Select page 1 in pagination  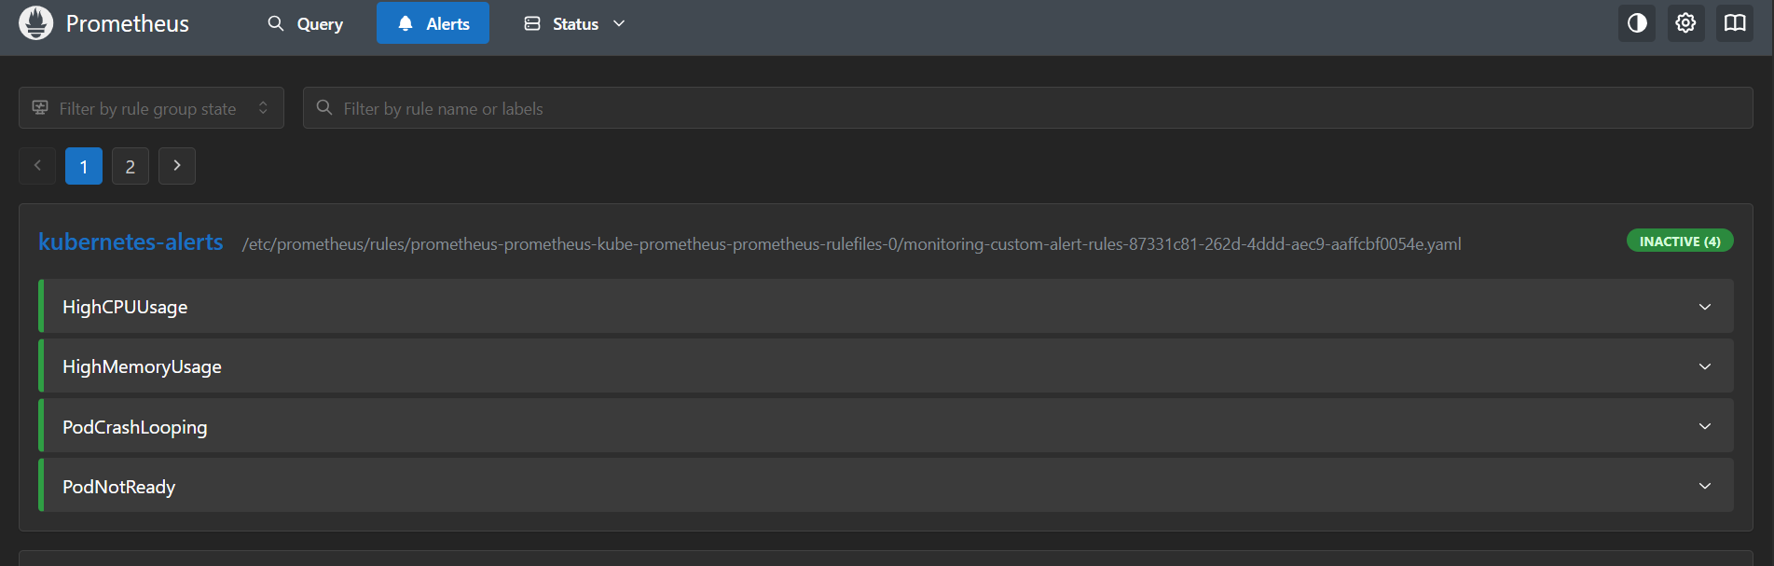click(84, 166)
